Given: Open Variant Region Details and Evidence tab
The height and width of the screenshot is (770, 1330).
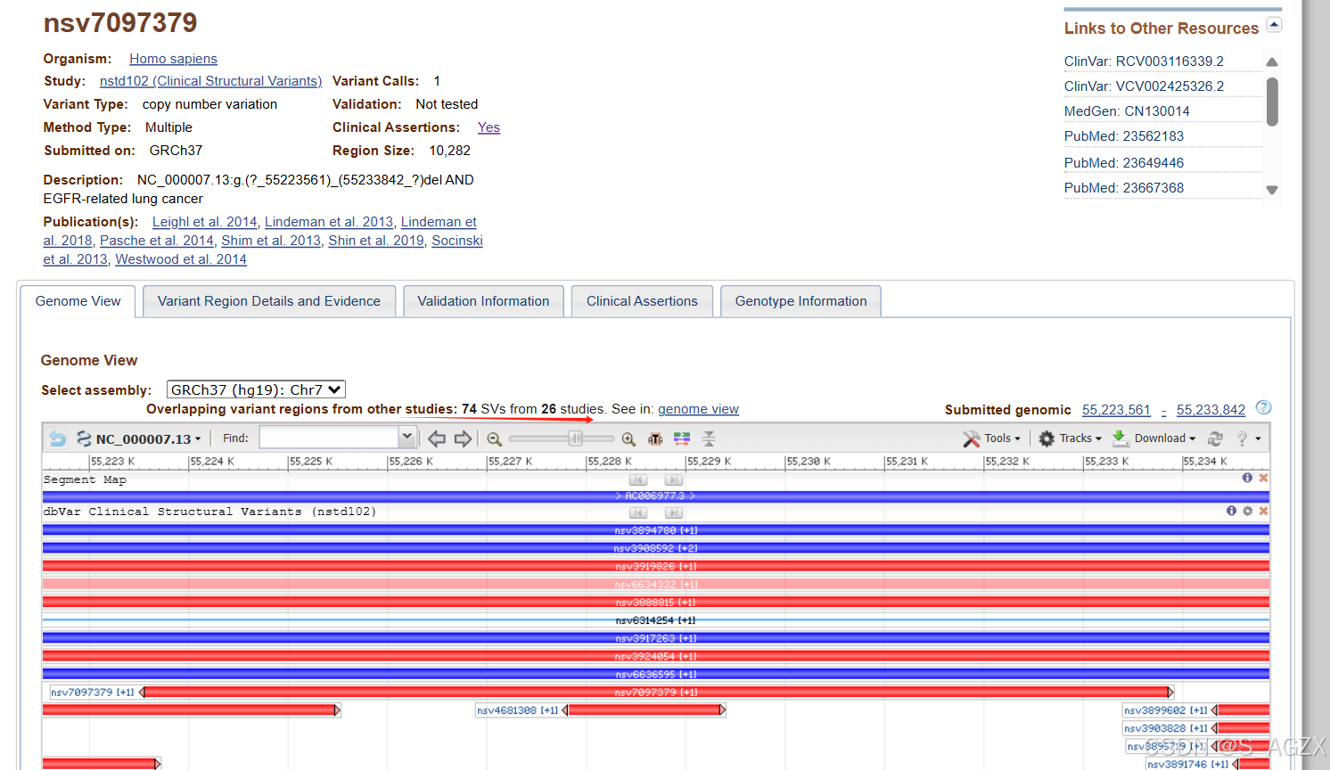Looking at the screenshot, I should coord(269,301).
